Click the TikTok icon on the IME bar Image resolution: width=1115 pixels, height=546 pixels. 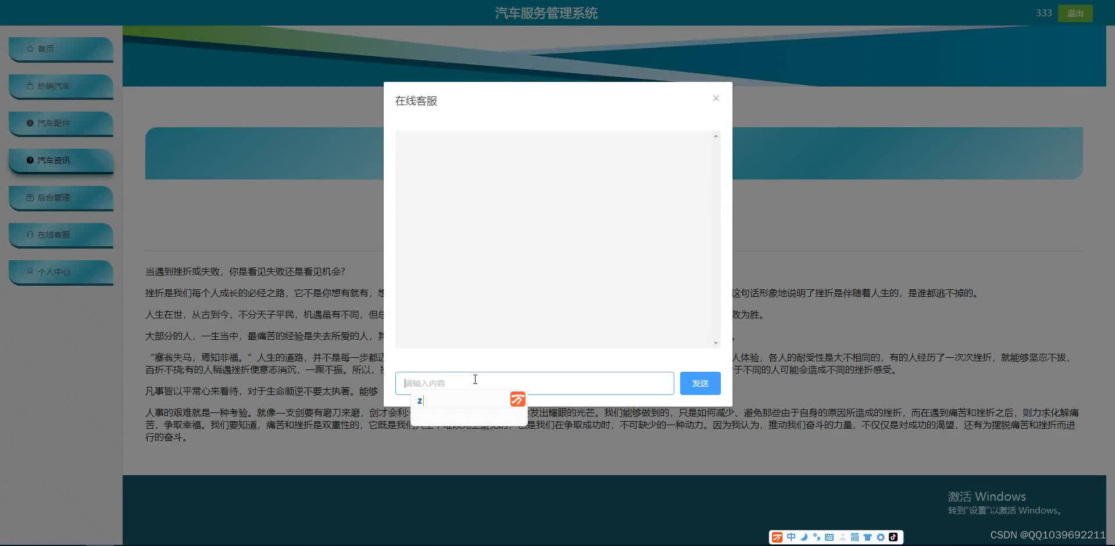point(894,537)
